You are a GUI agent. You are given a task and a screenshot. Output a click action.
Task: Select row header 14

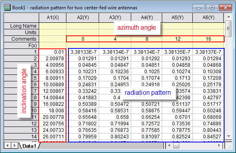coord(21,137)
